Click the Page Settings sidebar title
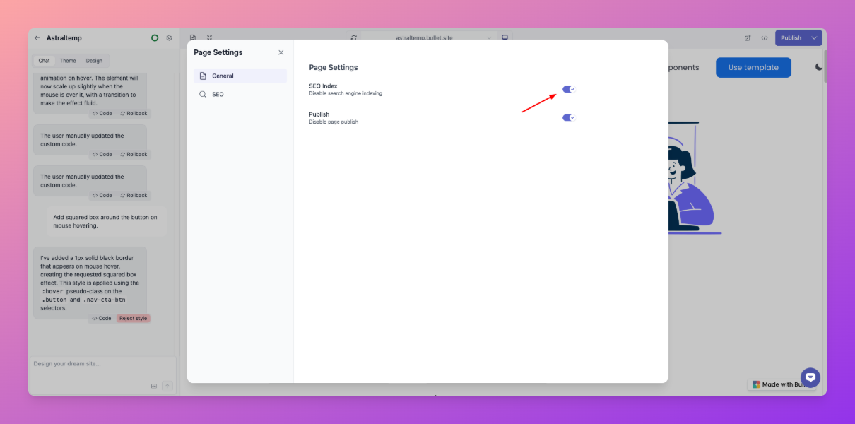 [218, 52]
